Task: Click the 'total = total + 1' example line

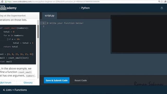Action: (x=23, y=43)
